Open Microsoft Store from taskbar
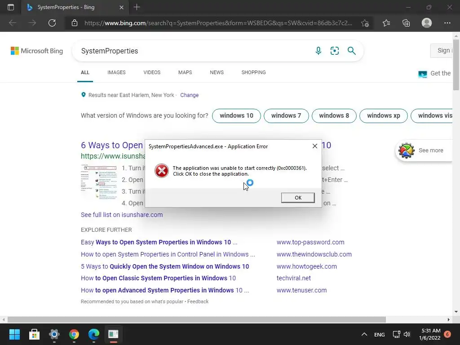The image size is (460, 345). (x=34, y=334)
